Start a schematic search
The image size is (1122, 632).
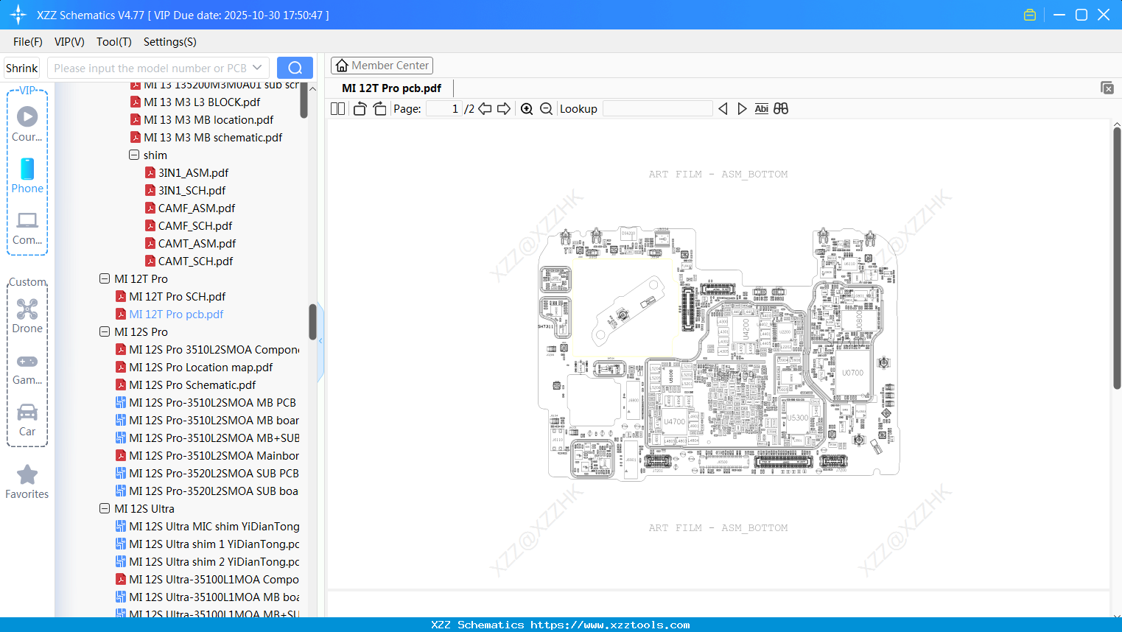tap(295, 67)
